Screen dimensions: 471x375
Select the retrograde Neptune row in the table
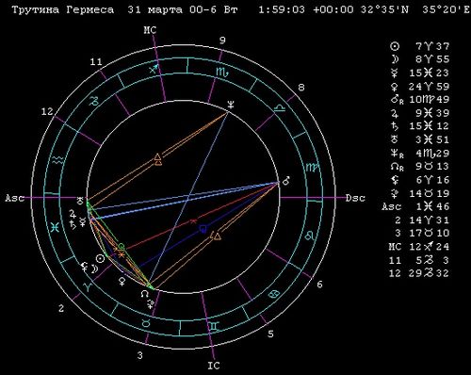point(420,154)
